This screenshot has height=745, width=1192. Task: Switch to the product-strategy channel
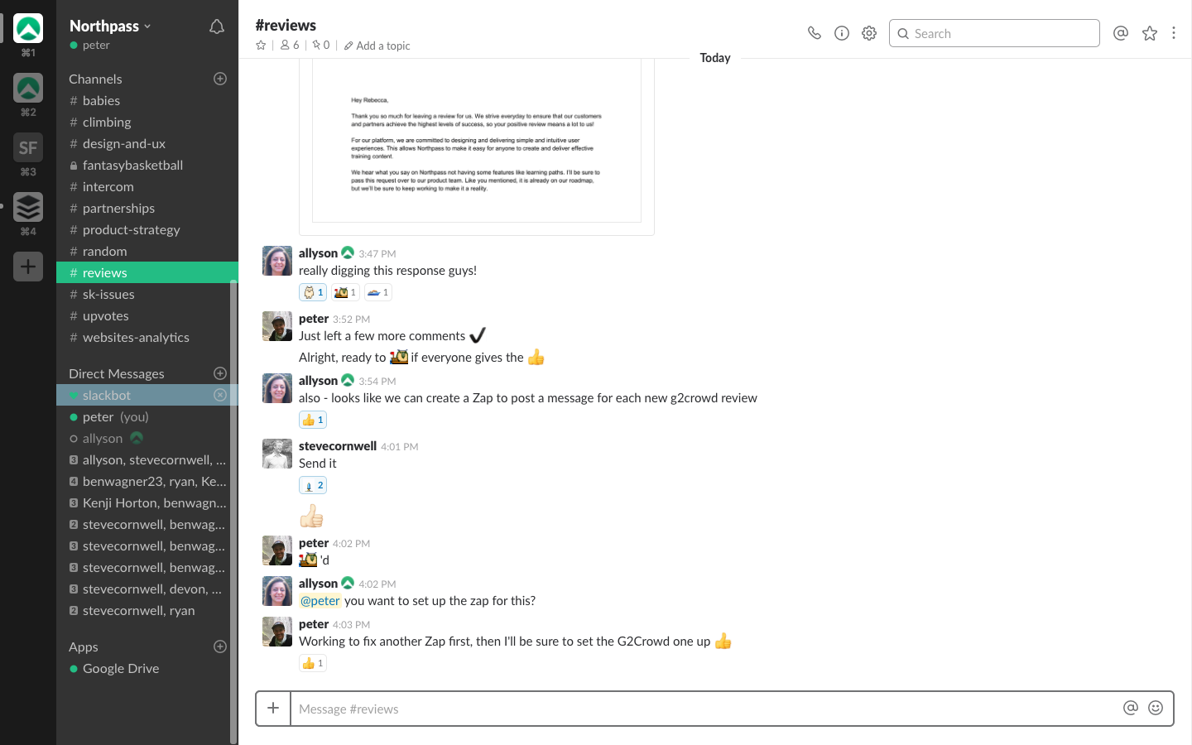tap(131, 230)
